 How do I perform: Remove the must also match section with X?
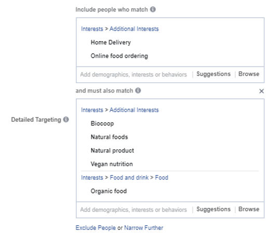261,91
